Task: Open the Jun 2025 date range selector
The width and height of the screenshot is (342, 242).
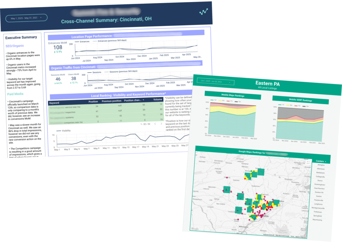Action: [x=215, y=82]
